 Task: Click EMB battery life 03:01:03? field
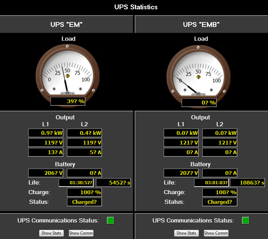212,183
